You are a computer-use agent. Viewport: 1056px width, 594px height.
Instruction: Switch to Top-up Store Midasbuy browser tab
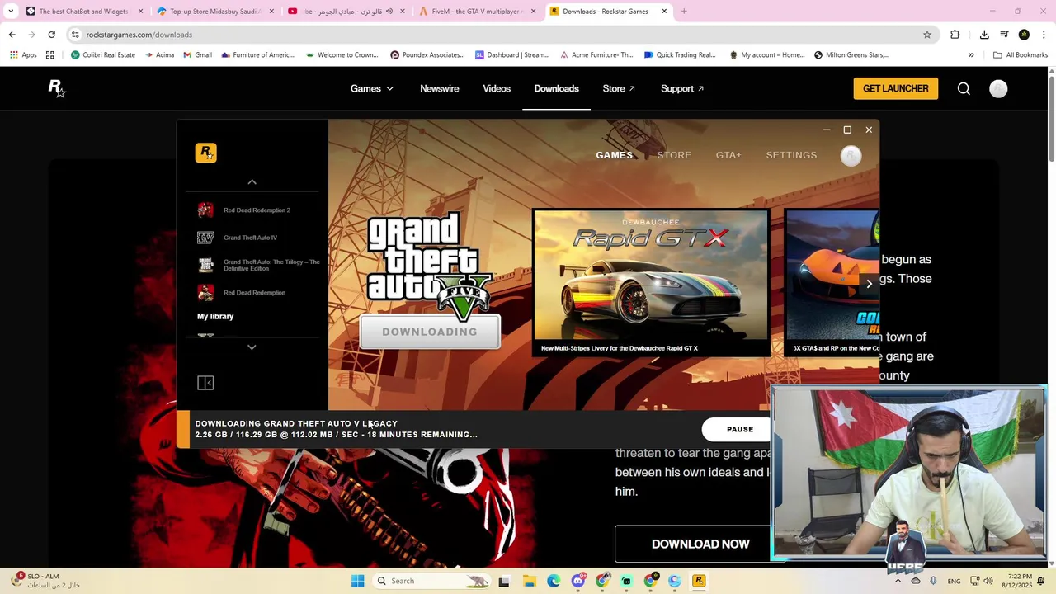point(214,12)
